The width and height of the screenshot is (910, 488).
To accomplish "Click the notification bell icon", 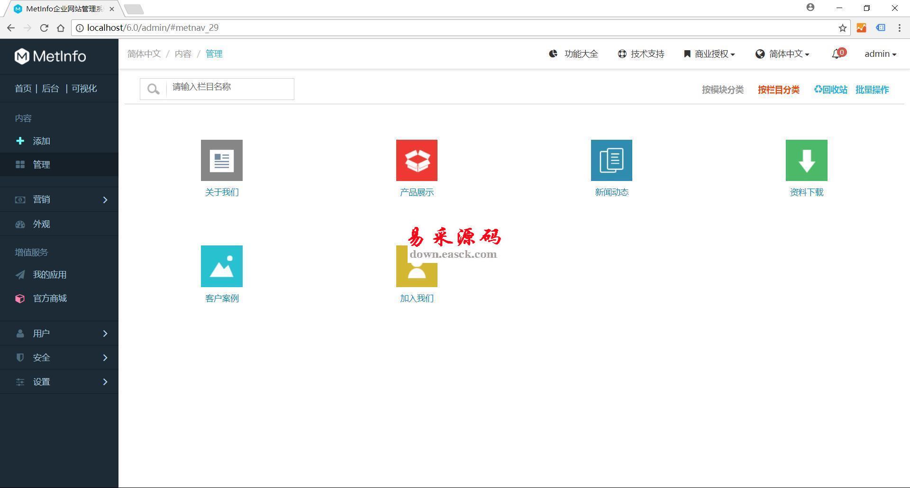I will pyautogui.click(x=837, y=54).
